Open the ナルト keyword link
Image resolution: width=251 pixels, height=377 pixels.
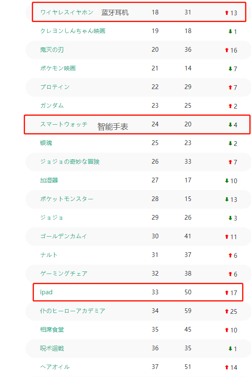pos(49,255)
